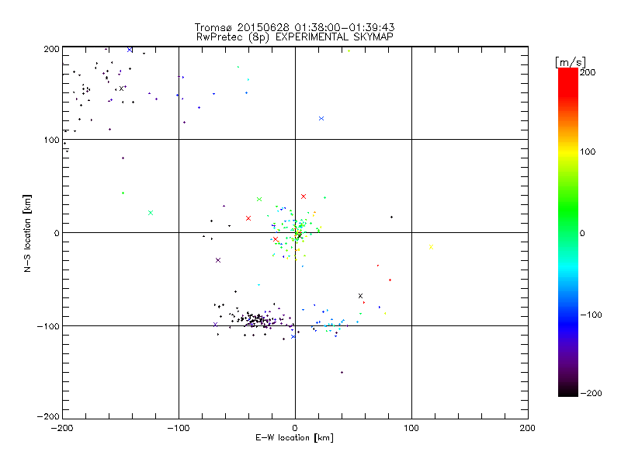This screenshot has width=621, height=466.
Task: Click the colorbar label "-100"
Action: point(591,315)
